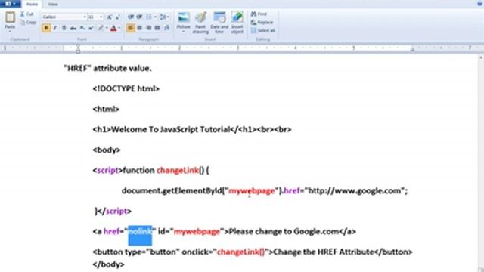Screen dimensions: 484x272
Task: Open the Find dialog
Action: pyautogui.click(x=259, y=14)
